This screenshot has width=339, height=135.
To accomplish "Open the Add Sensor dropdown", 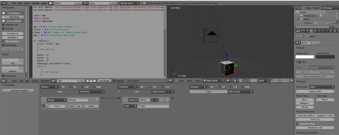I will (92, 91).
